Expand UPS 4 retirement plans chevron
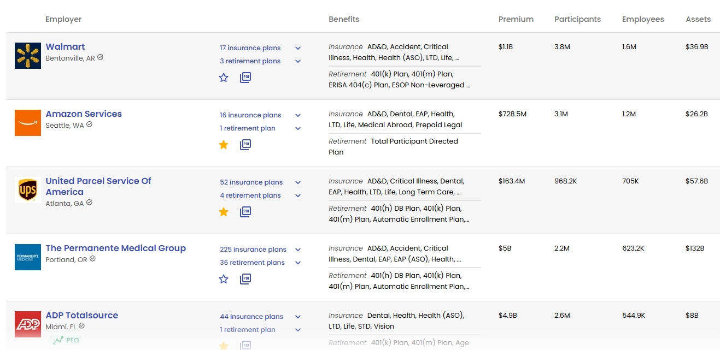720x350 pixels. [298, 195]
